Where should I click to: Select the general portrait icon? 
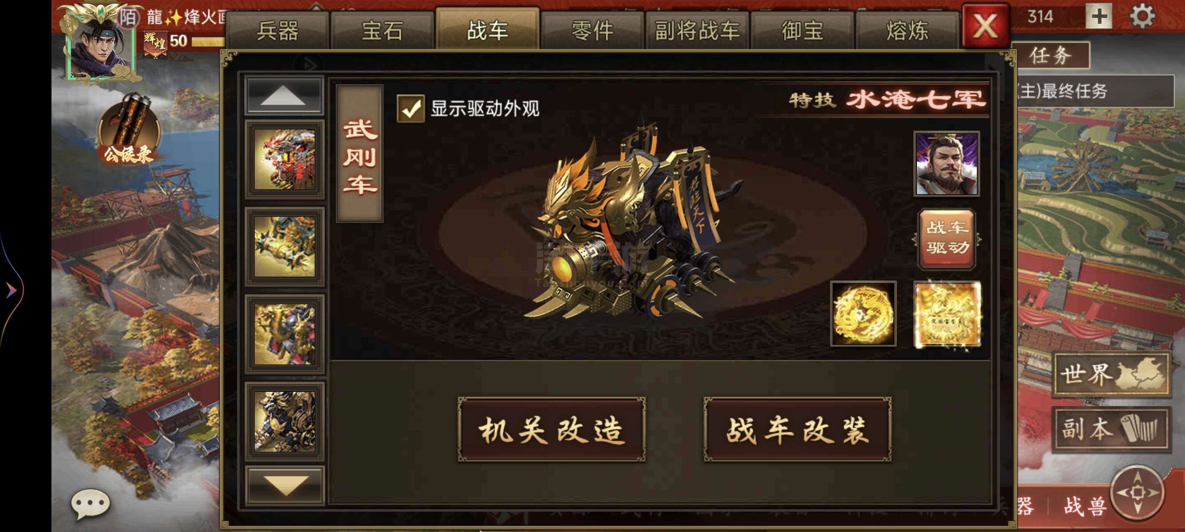947,164
